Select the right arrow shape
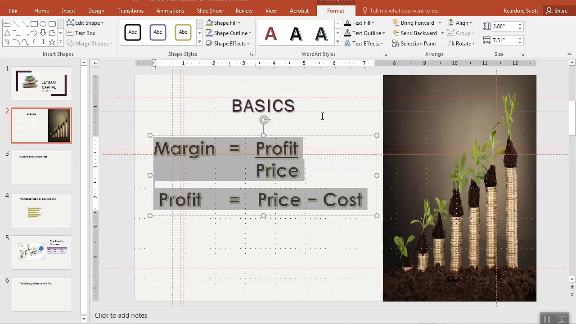 [x=34, y=33]
